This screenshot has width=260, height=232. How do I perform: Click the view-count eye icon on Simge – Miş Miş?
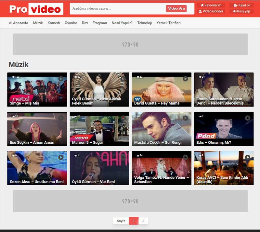click(13, 77)
